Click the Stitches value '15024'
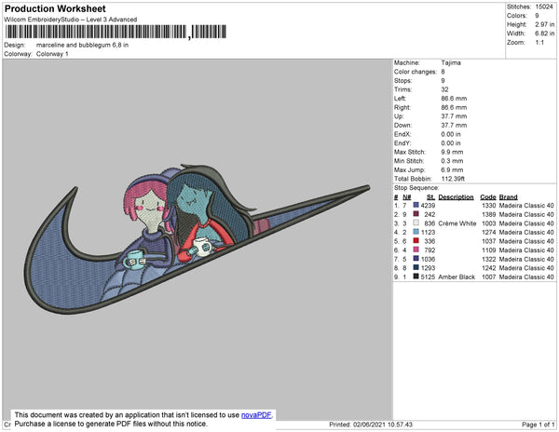 pos(544,7)
